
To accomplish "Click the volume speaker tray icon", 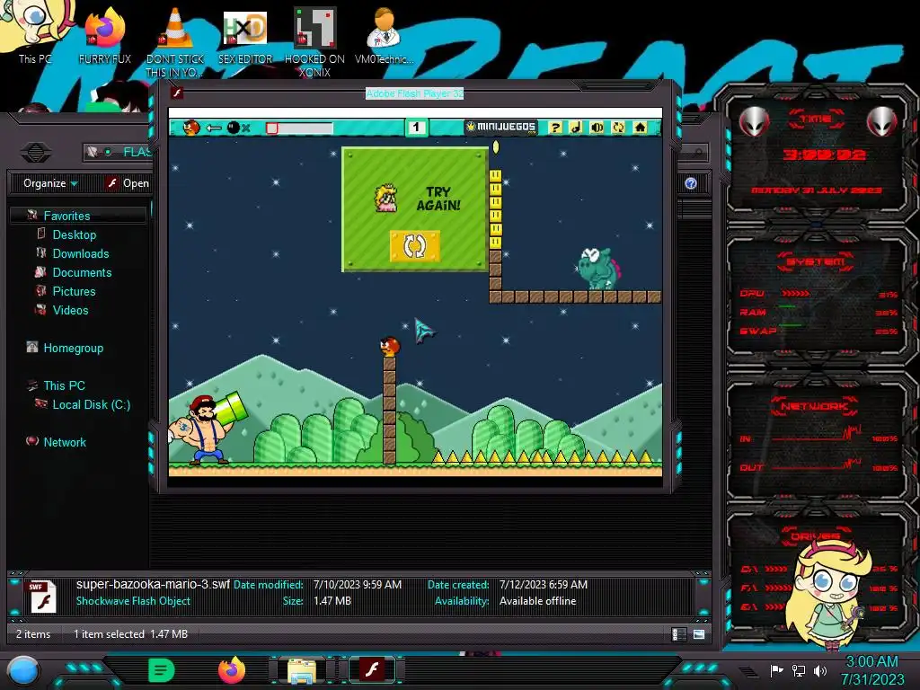I will click(x=819, y=670).
